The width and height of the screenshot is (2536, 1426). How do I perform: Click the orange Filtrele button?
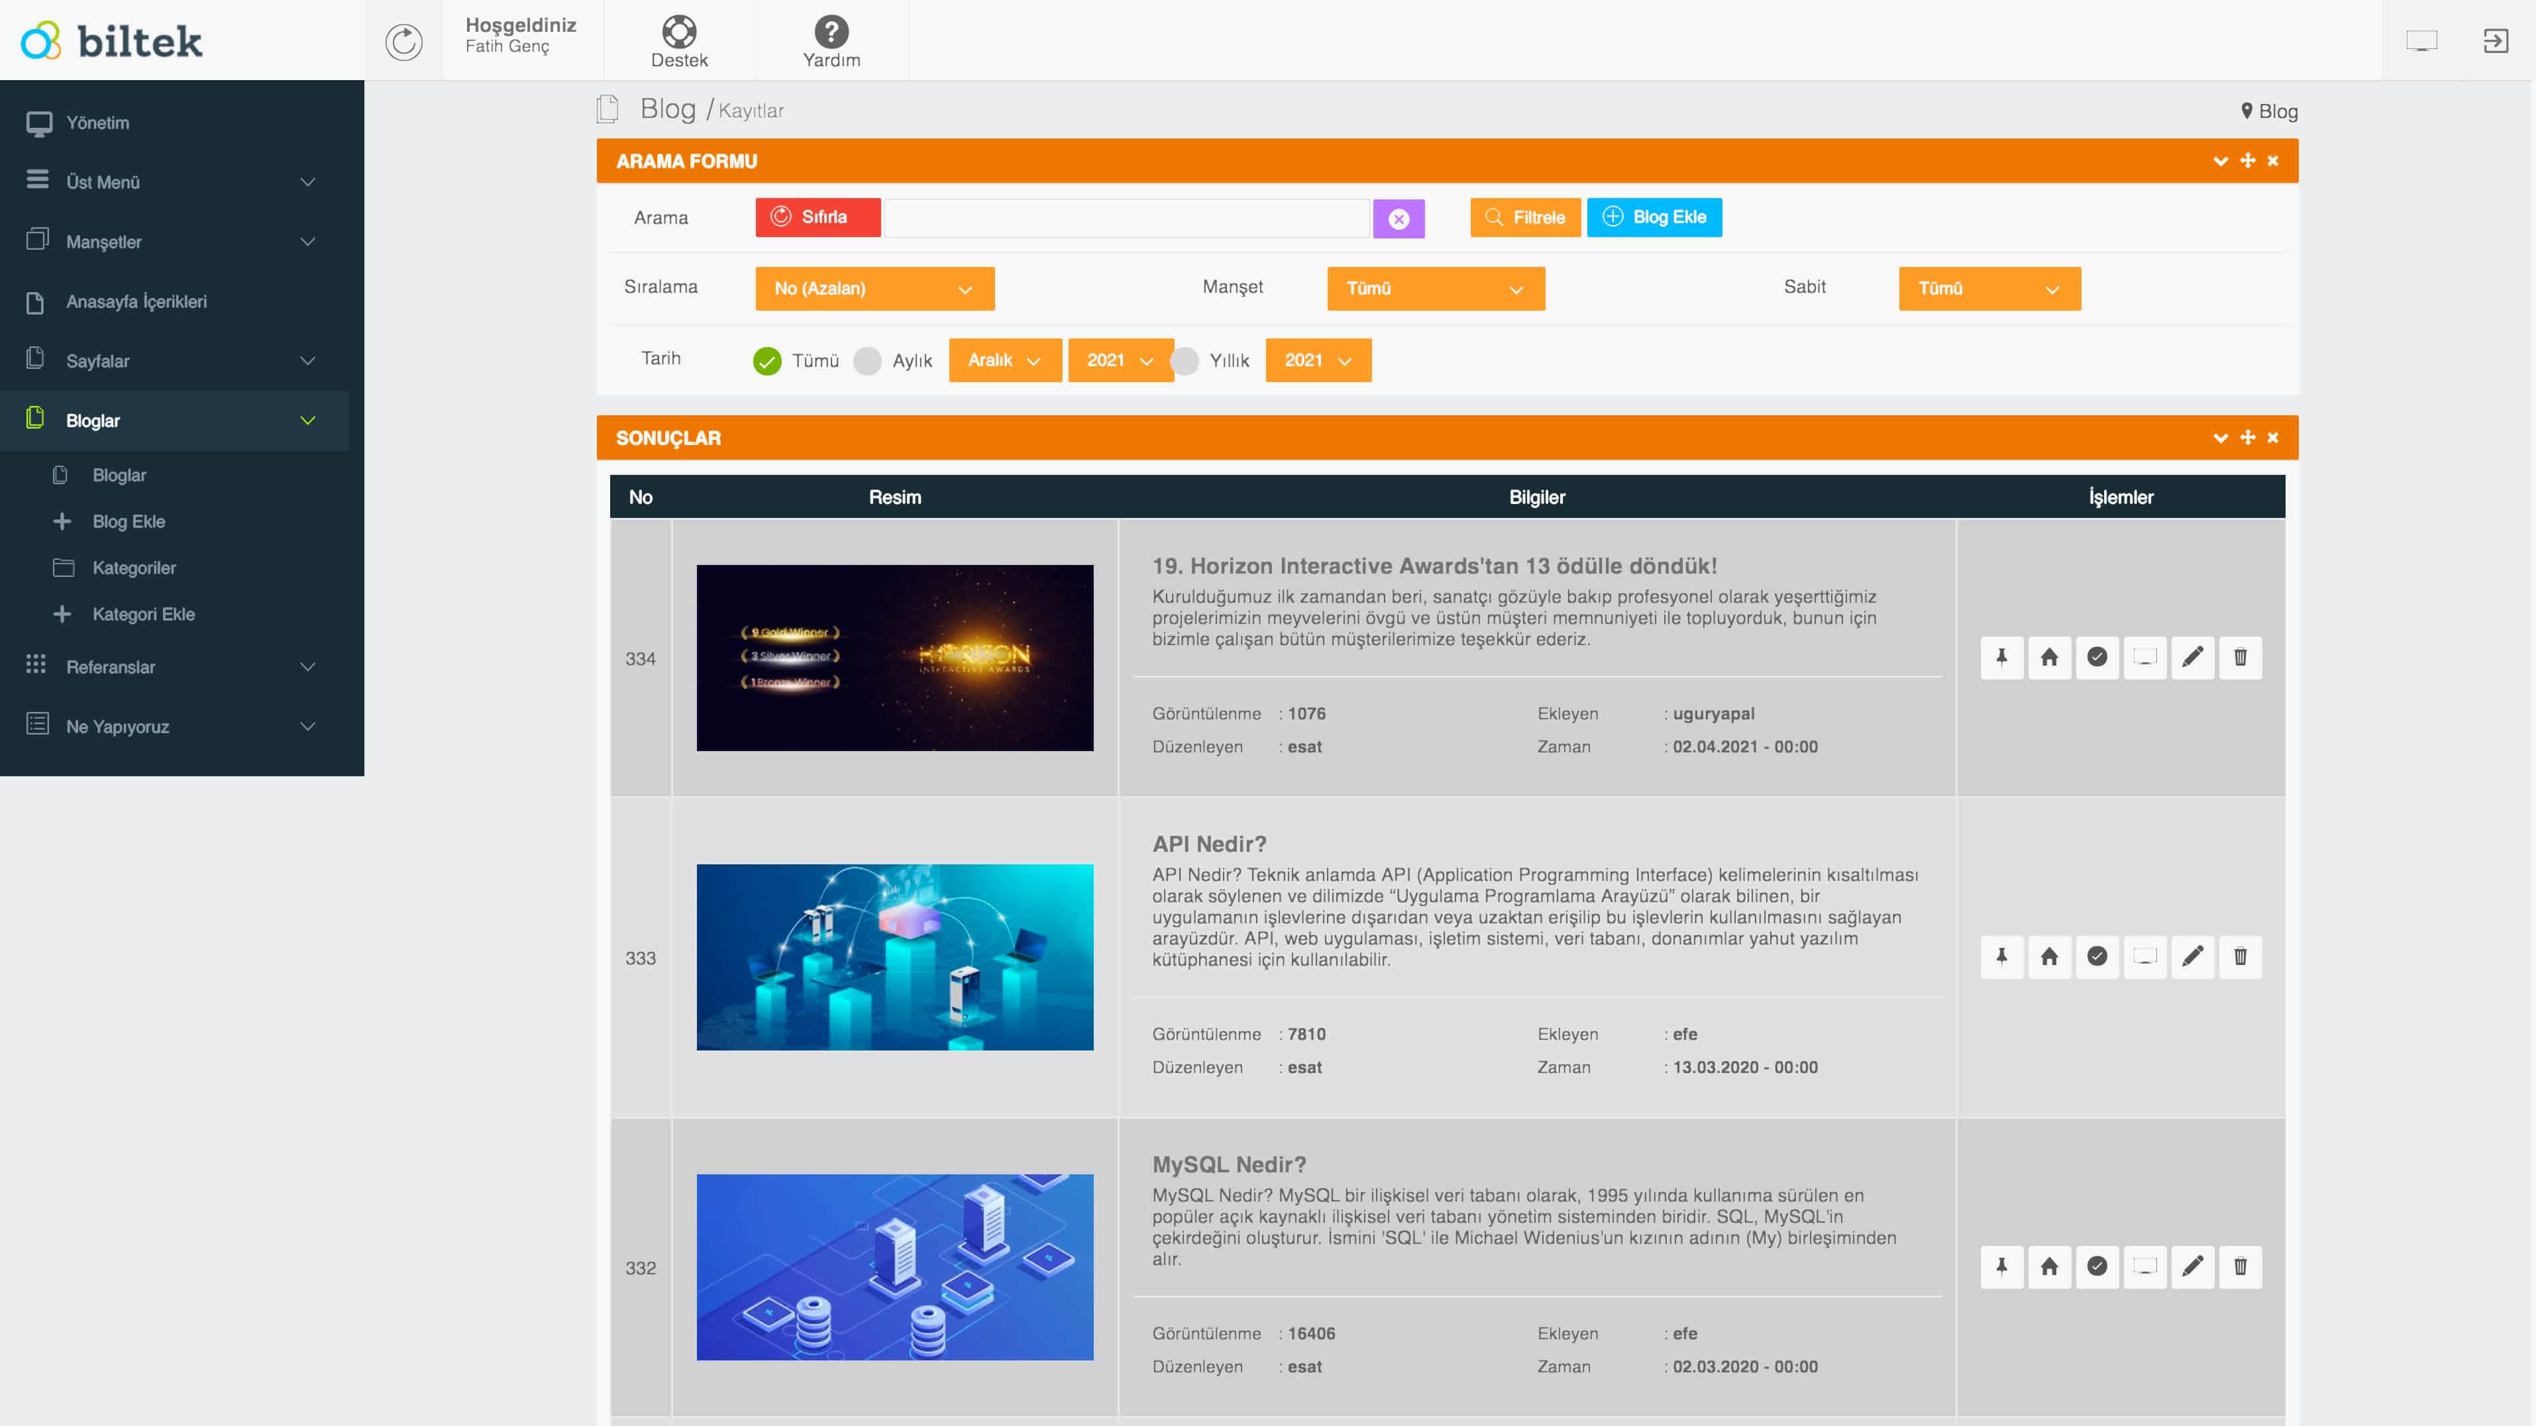[x=1524, y=217]
